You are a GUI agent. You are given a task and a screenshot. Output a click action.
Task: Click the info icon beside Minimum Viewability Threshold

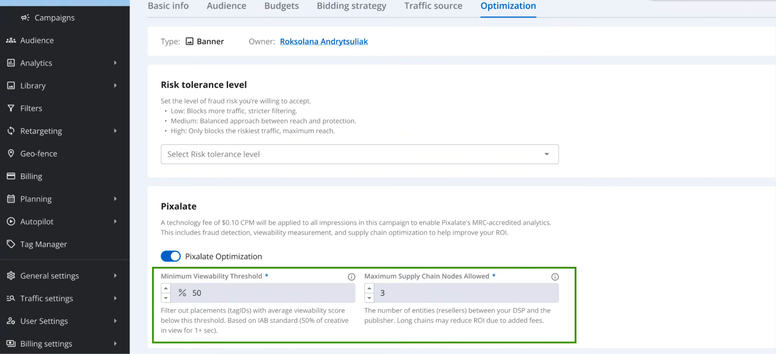pos(352,277)
